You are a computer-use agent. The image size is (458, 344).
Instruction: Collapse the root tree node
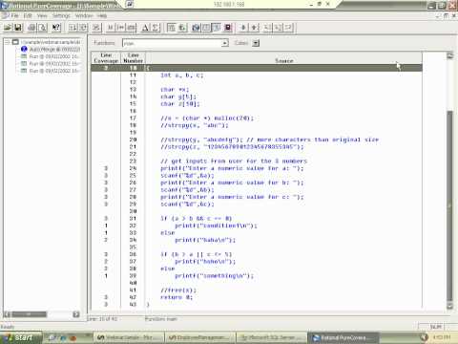[7, 42]
